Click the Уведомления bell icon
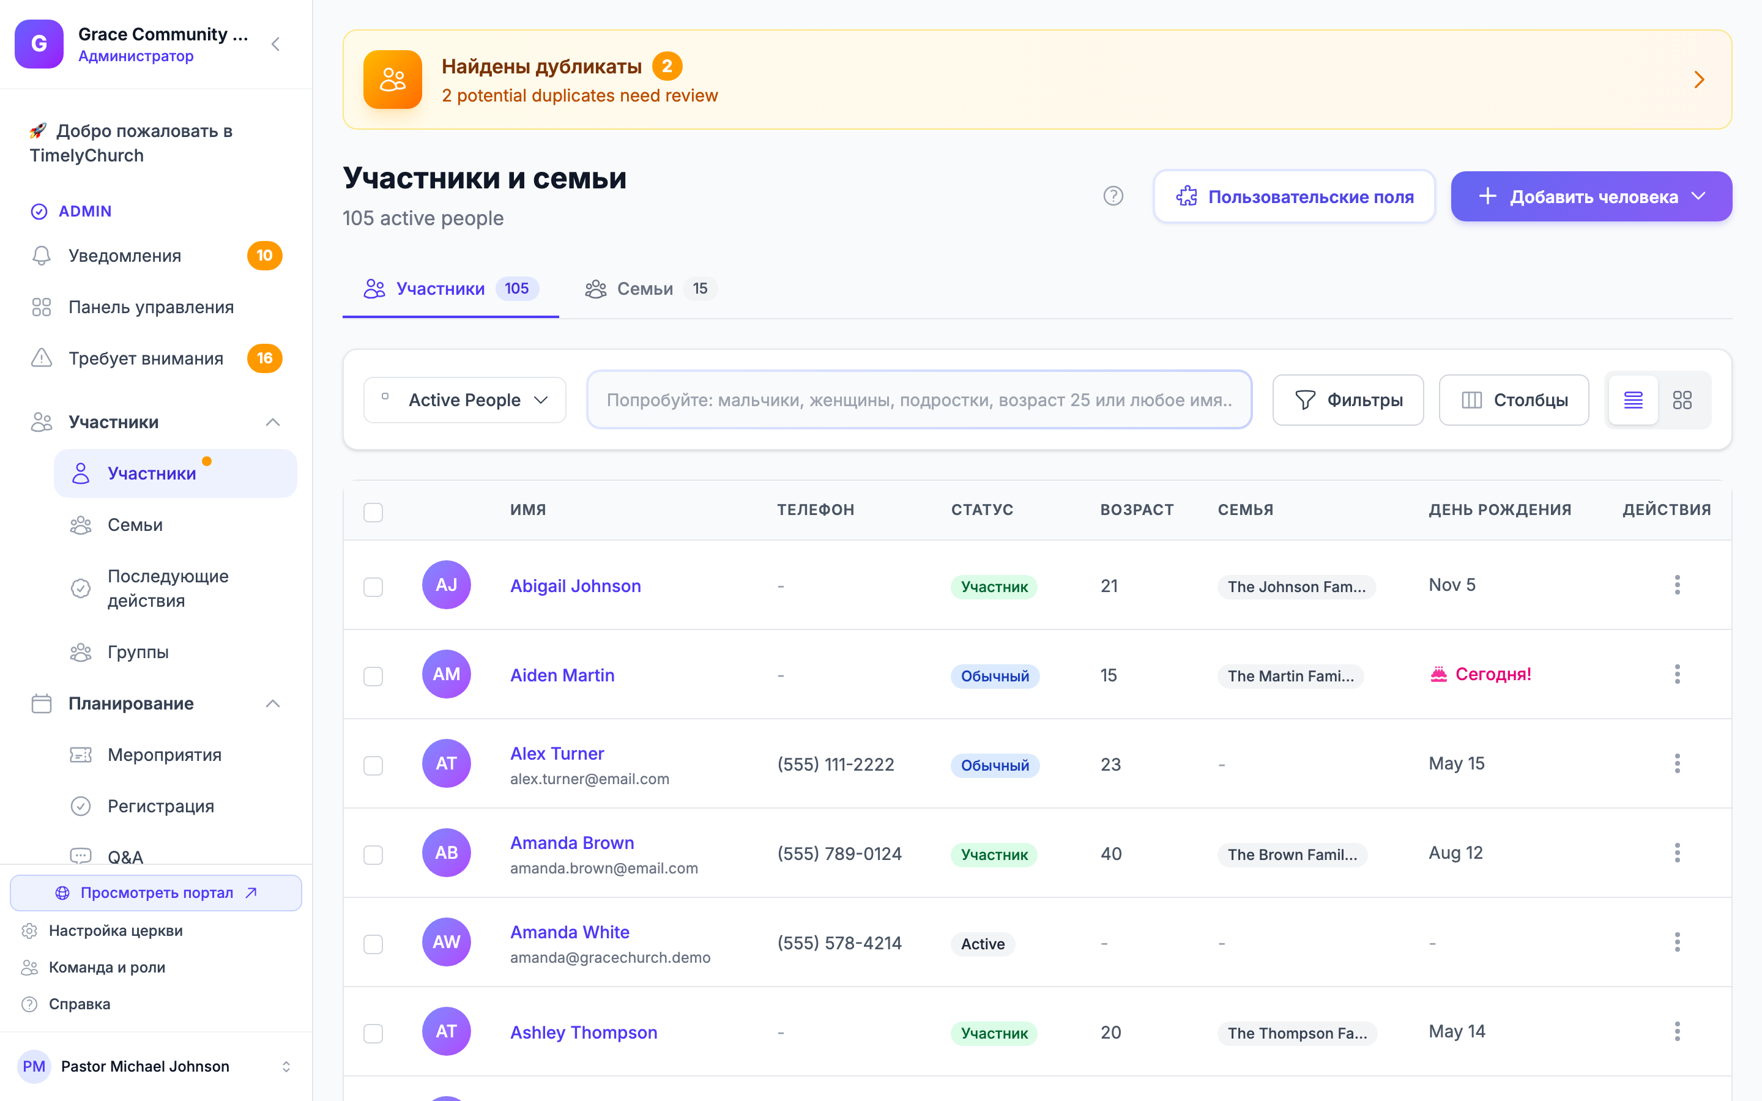The image size is (1762, 1101). pos(42,256)
